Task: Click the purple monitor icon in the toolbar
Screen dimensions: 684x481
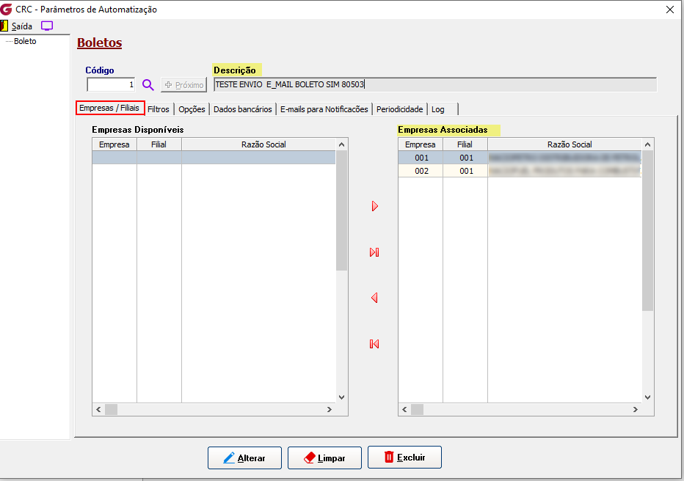Action: 47,26
